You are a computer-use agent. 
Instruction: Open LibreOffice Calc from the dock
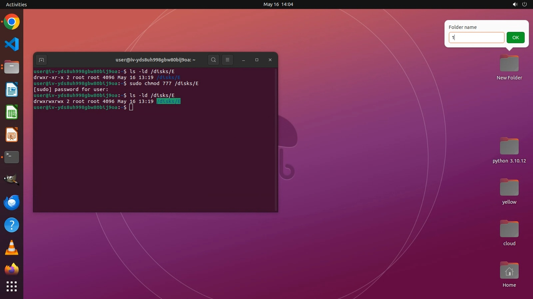12,112
